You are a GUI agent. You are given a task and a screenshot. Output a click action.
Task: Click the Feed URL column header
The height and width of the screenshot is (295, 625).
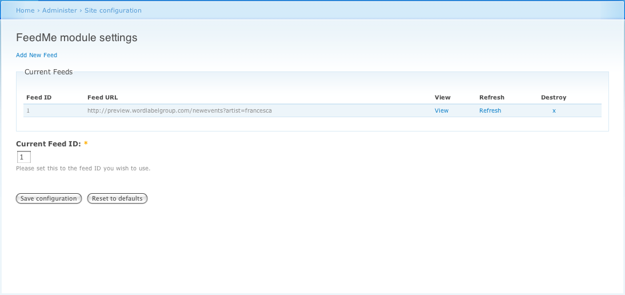[102, 97]
